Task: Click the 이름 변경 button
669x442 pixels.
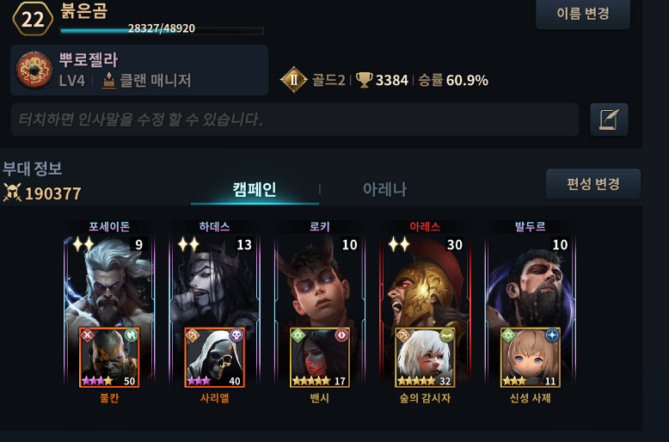Action: 583,14
